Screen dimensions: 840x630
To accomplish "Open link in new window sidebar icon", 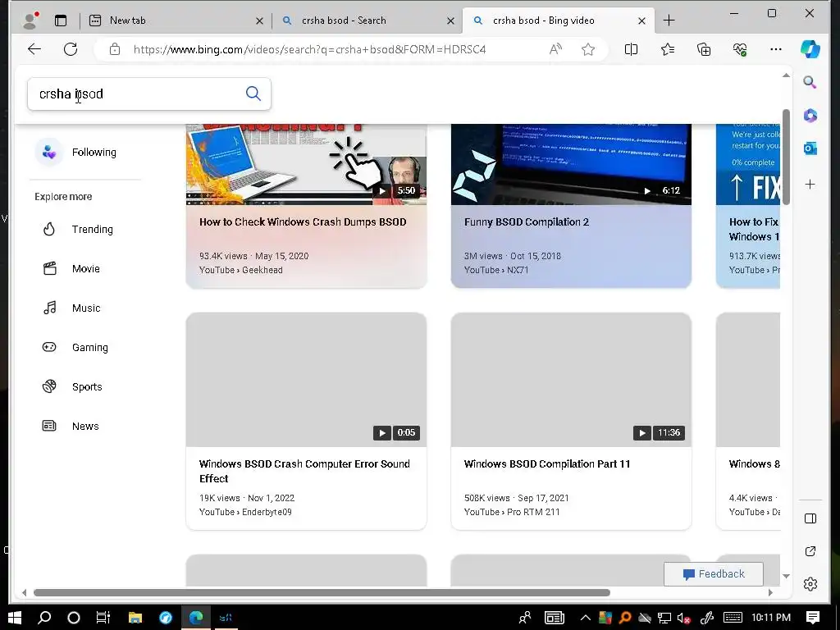I will [x=810, y=551].
